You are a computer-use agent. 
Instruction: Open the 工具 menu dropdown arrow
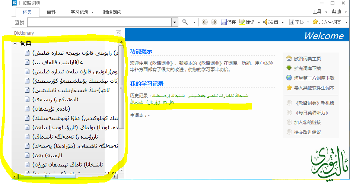coord(326,12)
